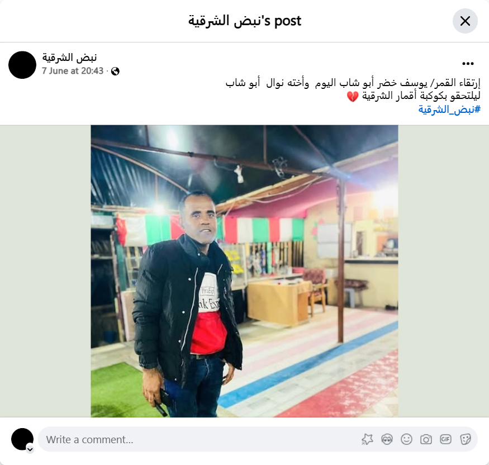The height and width of the screenshot is (465, 489).
Task: Click your own comment avatar
Action: point(22,439)
